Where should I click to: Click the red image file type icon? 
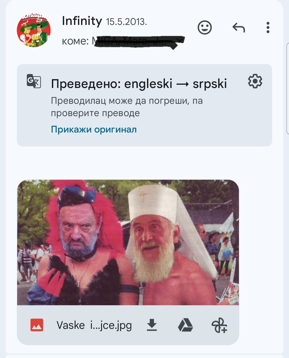(x=37, y=325)
